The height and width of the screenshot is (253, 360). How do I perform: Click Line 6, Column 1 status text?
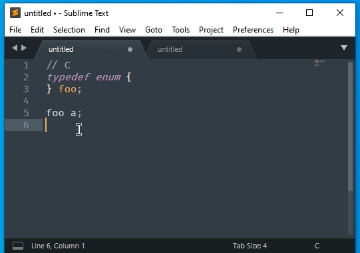[58, 246]
